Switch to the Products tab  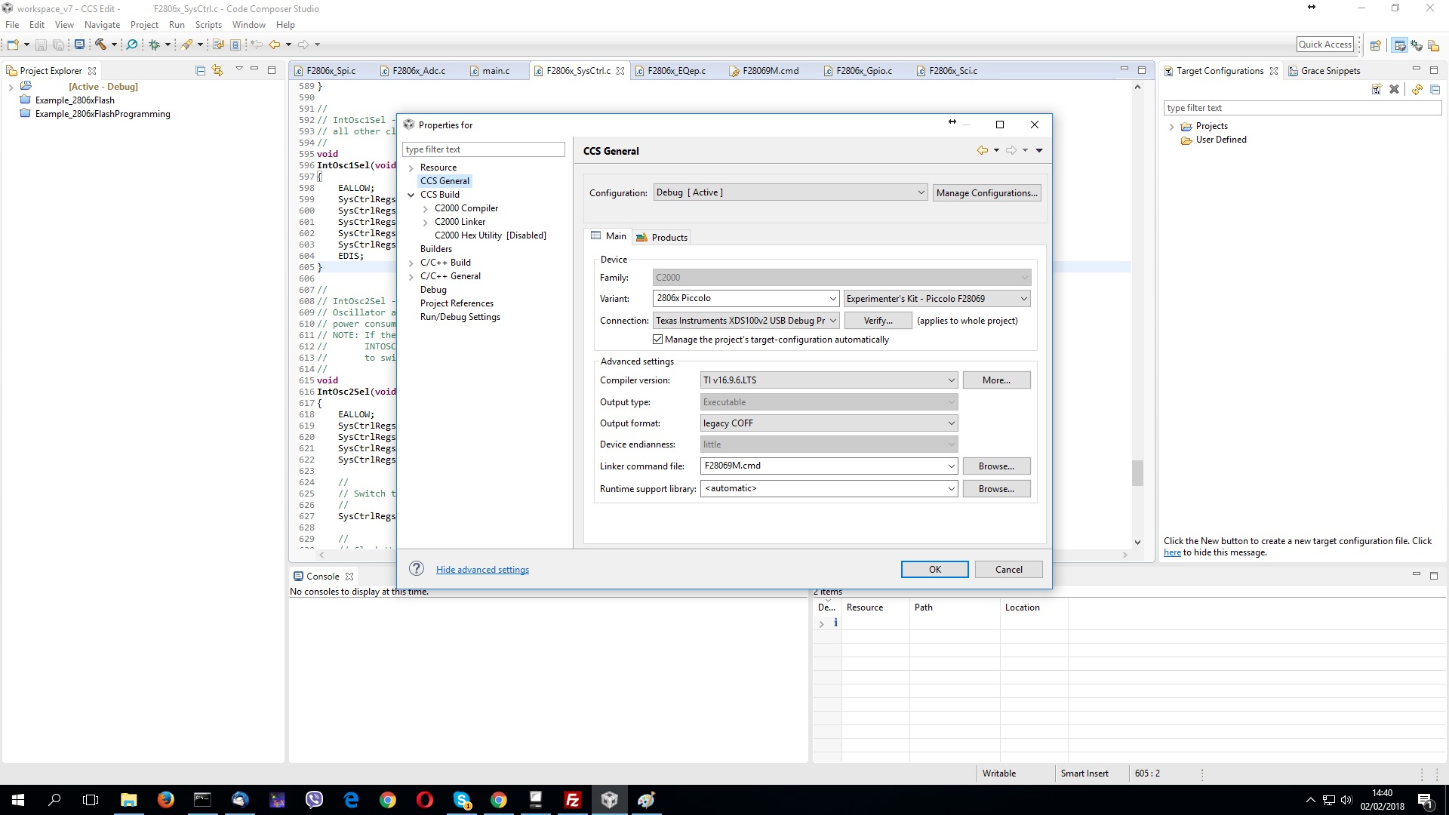click(x=662, y=237)
